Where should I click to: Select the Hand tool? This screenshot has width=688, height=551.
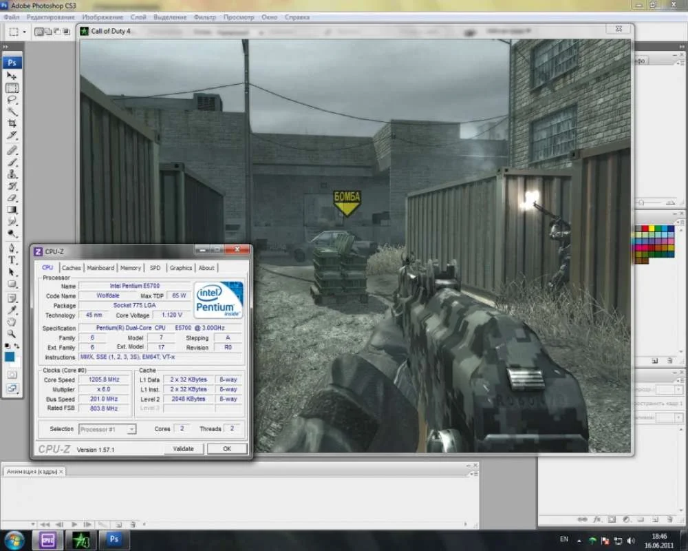[x=12, y=322]
